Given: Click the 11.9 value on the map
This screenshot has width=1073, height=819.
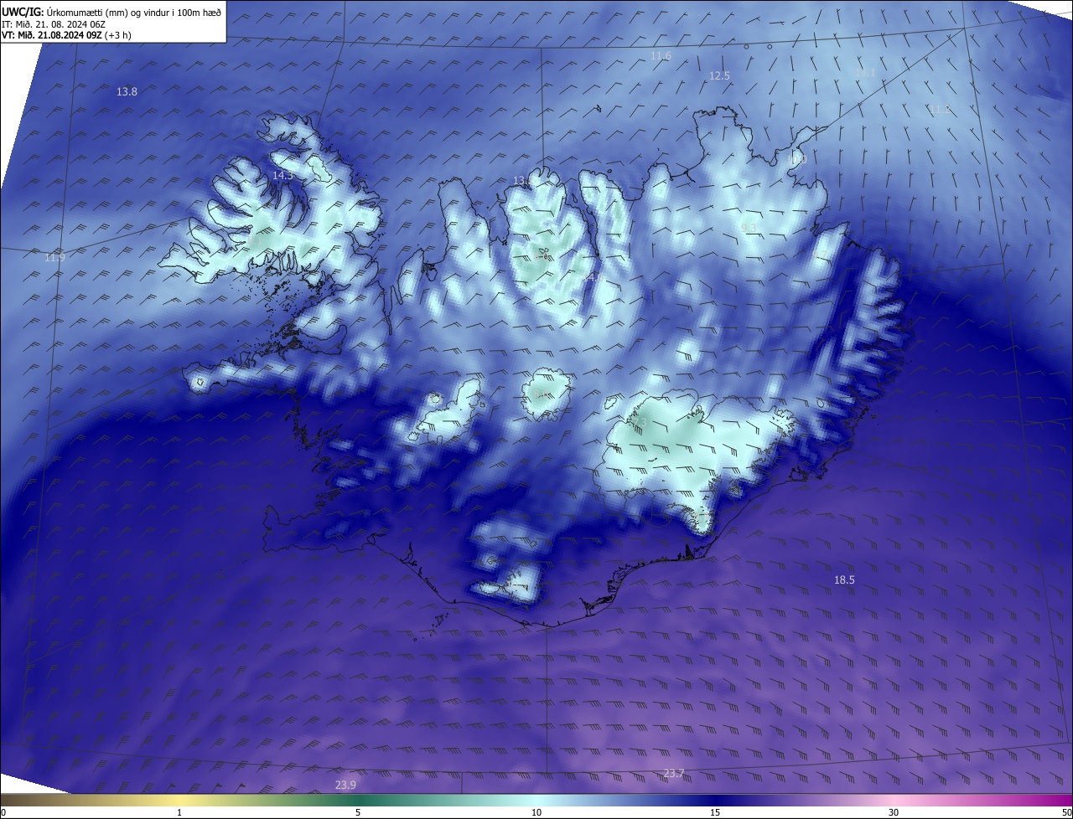Looking at the screenshot, I should tap(54, 257).
